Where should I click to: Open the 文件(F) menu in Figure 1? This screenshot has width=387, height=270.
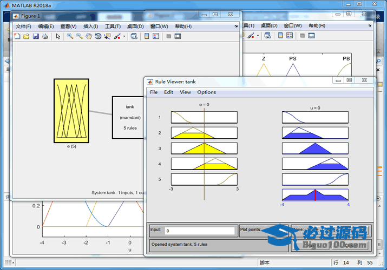tap(23, 26)
